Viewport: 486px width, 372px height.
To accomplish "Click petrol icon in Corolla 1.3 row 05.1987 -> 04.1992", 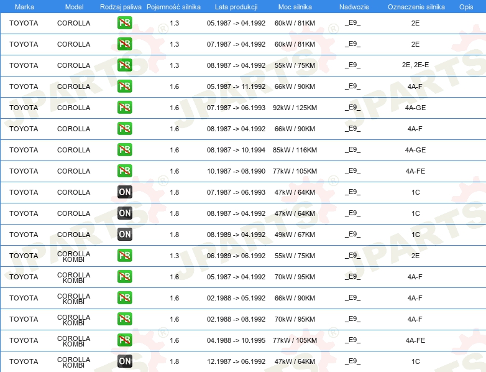I will 124,23.
